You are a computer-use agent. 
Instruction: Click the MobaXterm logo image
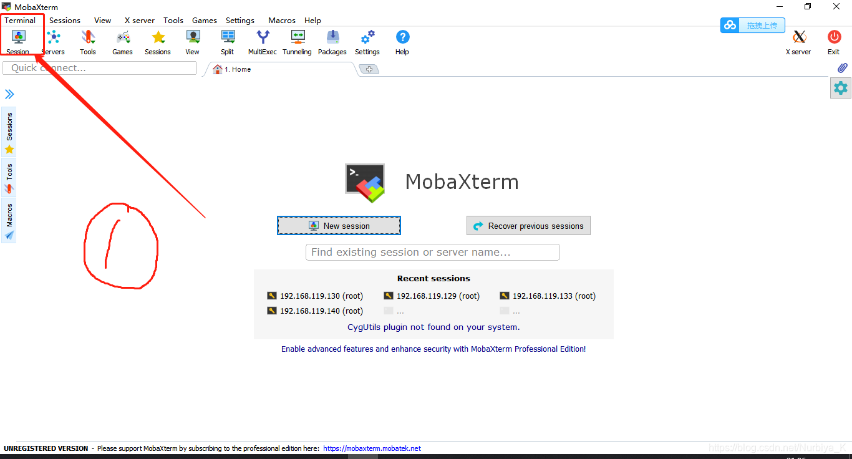pos(365,183)
